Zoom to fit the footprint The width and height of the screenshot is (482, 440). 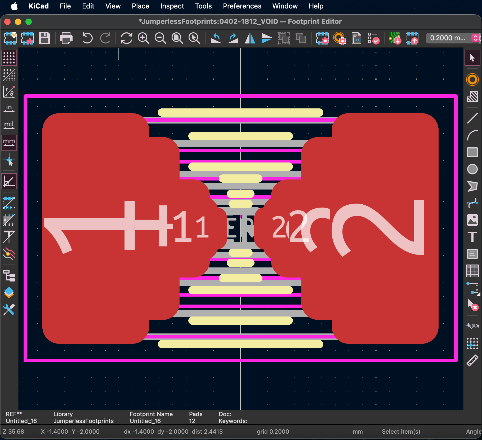point(177,38)
